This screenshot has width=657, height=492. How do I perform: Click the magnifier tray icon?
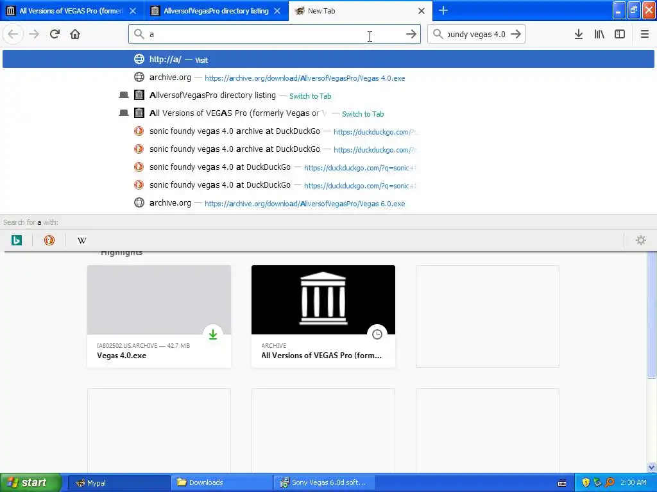(x=610, y=483)
